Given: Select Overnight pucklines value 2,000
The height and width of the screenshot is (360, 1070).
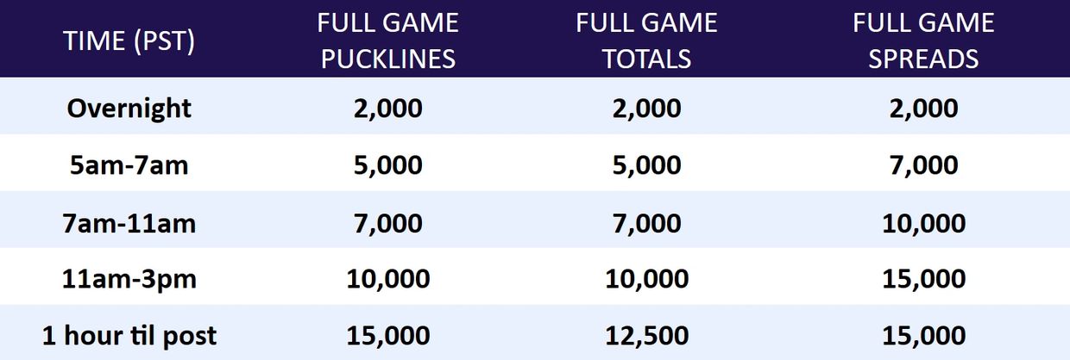Looking at the screenshot, I should (x=387, y=109).
